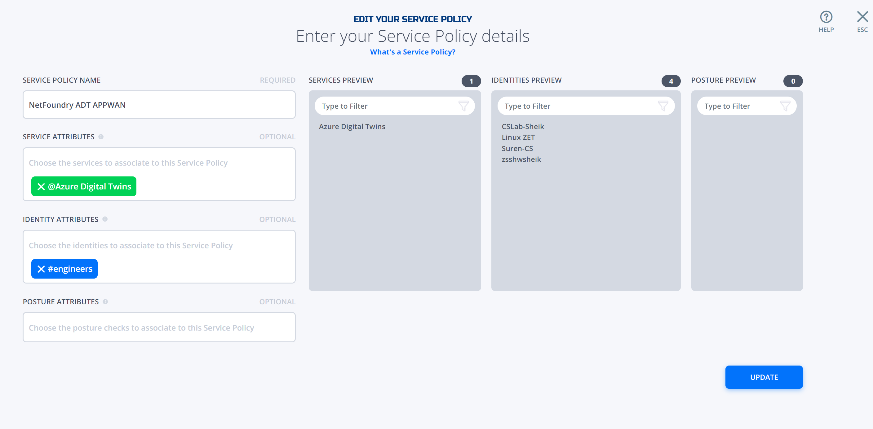Open the posture checks selection box
The image size is (873, 429).
click(159, 327)
